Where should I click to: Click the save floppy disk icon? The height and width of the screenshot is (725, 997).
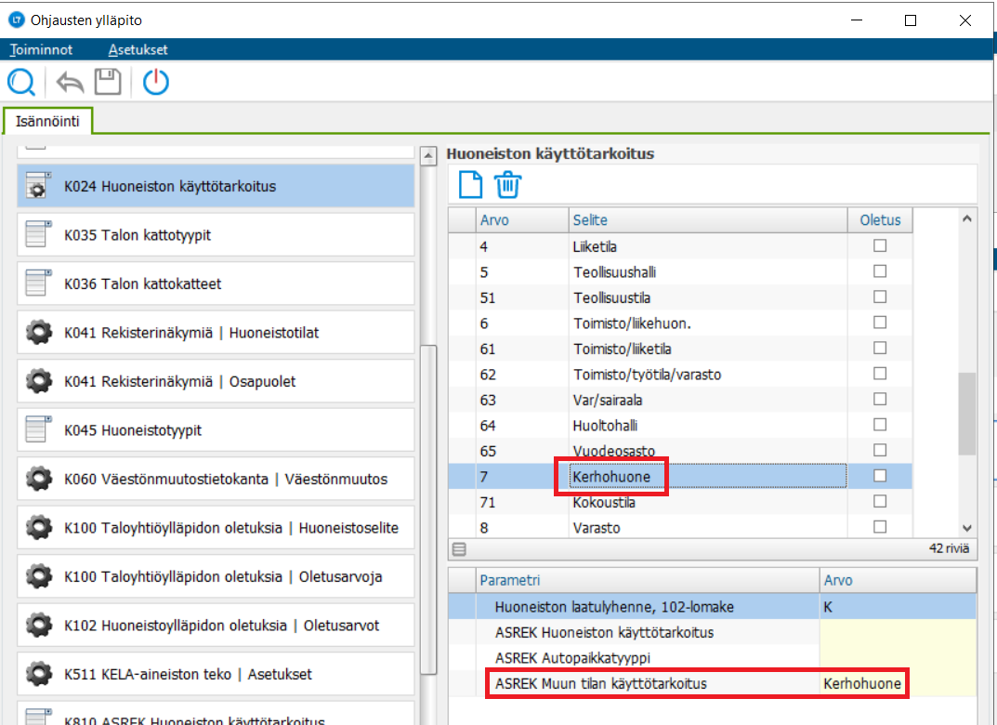click(x=109, y=83)
